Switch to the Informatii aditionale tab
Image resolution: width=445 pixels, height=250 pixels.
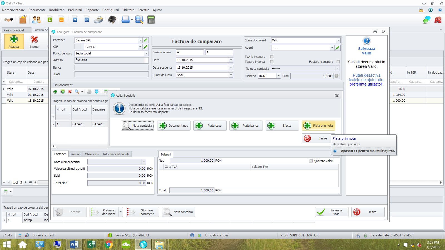116,154
